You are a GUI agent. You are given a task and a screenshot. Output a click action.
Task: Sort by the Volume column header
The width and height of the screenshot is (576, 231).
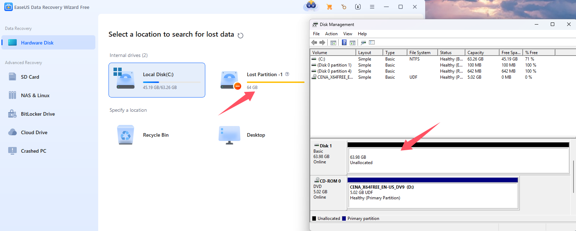tap(333, 52)
